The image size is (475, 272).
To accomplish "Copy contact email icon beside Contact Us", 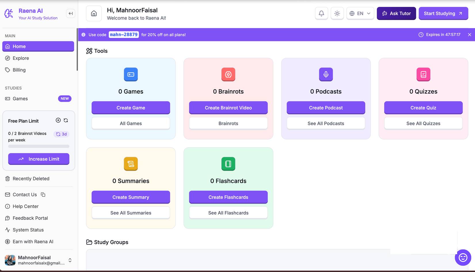I will coord(43,195).
